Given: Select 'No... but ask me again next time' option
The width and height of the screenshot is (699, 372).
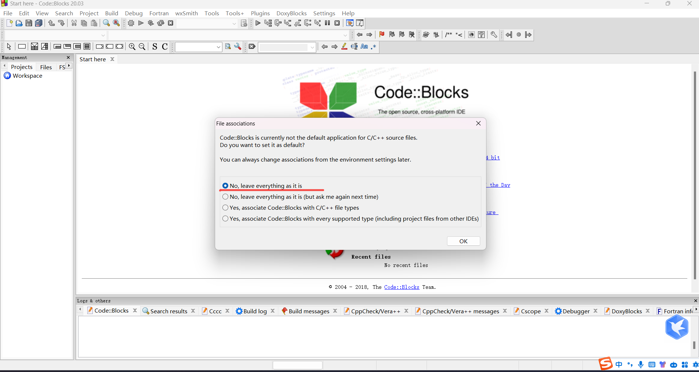Looking at the screenshot, I should coord(300,197).
